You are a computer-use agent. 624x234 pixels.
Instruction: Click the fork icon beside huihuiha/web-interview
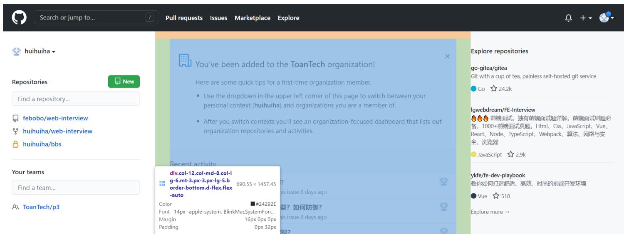click(15, 131)
